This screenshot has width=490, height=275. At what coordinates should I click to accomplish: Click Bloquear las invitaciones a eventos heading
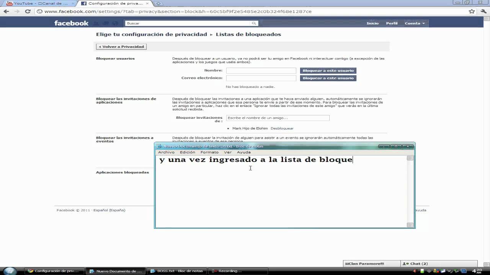pos(124,139)
